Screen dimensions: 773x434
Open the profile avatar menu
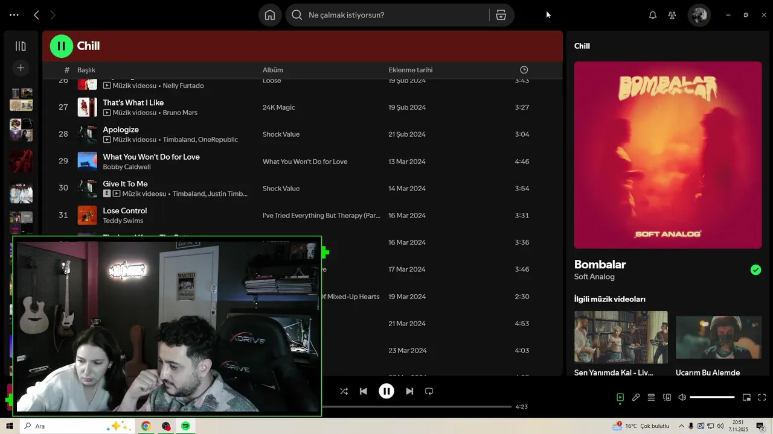[x=699, y=15]
